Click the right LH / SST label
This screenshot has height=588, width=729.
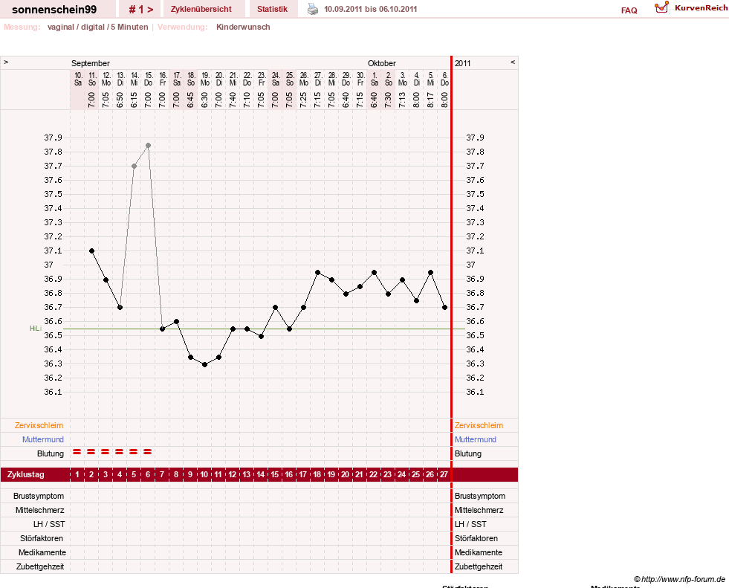coord(470,524)
